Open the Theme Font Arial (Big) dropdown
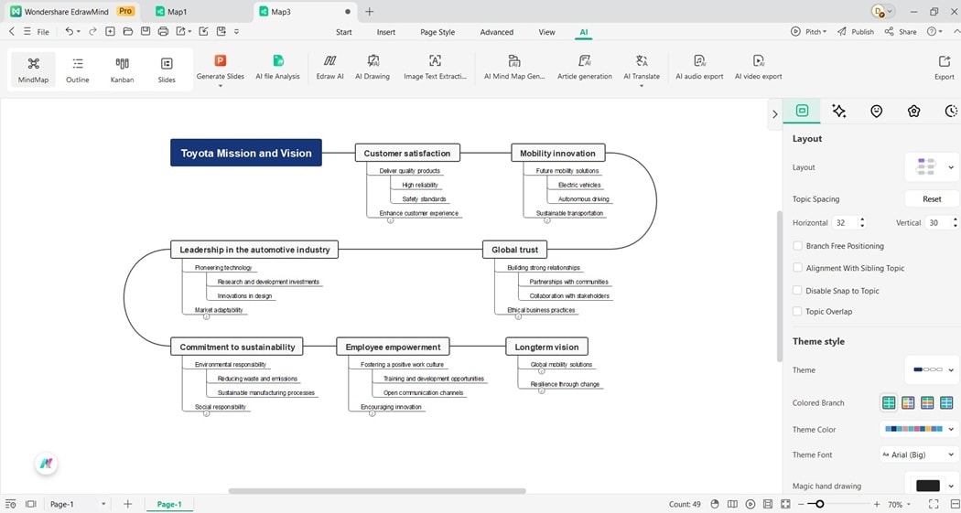Screen dimensions: 961x513 [919, 454]
